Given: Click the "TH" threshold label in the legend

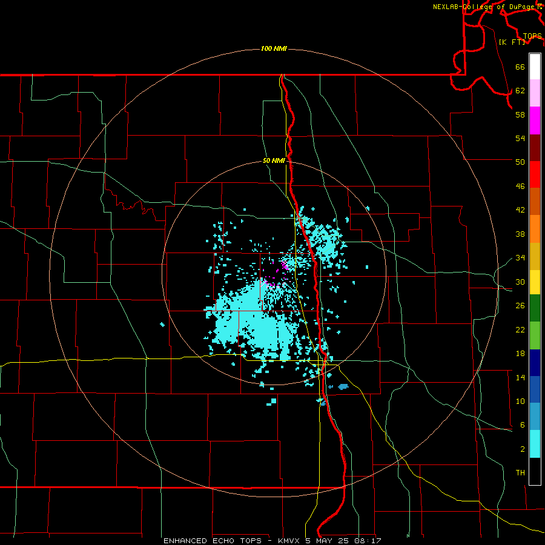Looking at the screenshot, I should (520, 473).
